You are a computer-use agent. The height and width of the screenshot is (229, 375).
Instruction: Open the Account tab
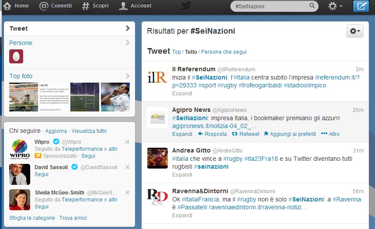click(x=135, y=6)
